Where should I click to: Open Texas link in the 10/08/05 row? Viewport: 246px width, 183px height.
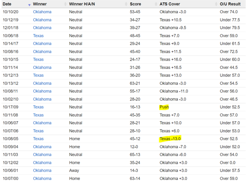(x=38, y=139)
